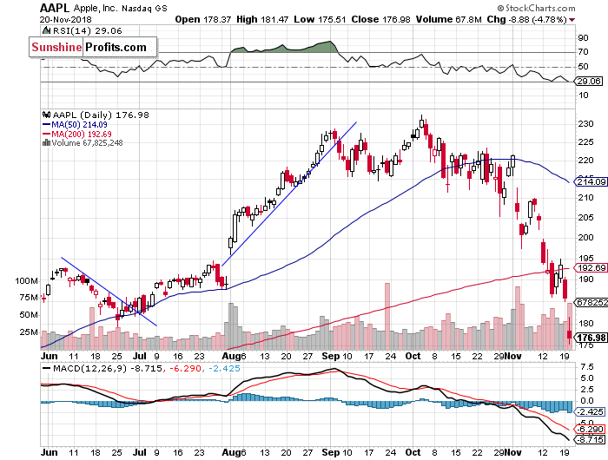The height and width of the screenshot is (460, 608).
Task: Click the RSI indicator icon beside RSI(14)
Action: point(46,30)
